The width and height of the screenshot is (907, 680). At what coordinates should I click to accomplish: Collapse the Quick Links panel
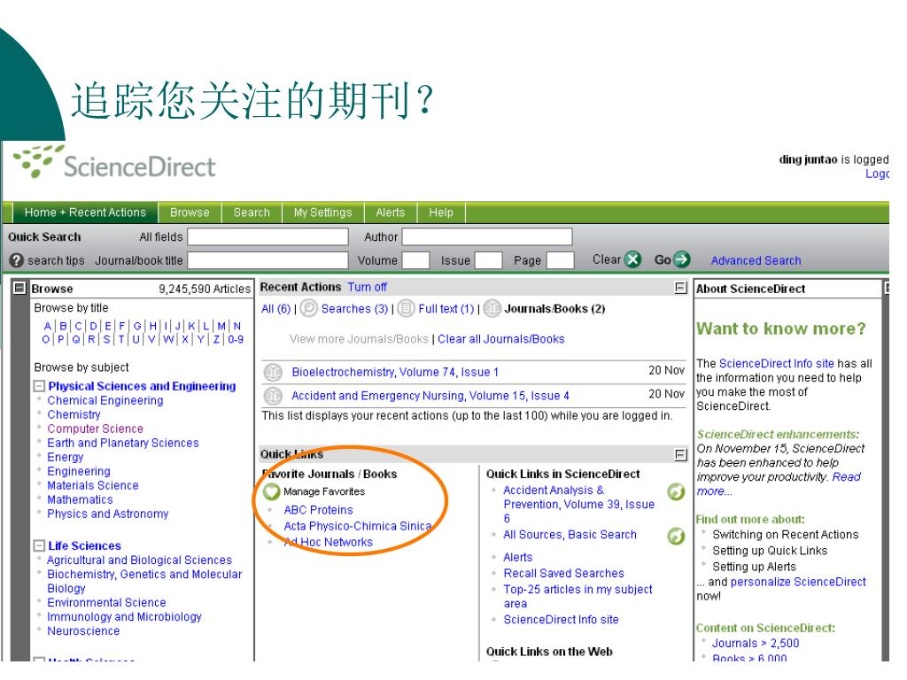tap(681, 454)
